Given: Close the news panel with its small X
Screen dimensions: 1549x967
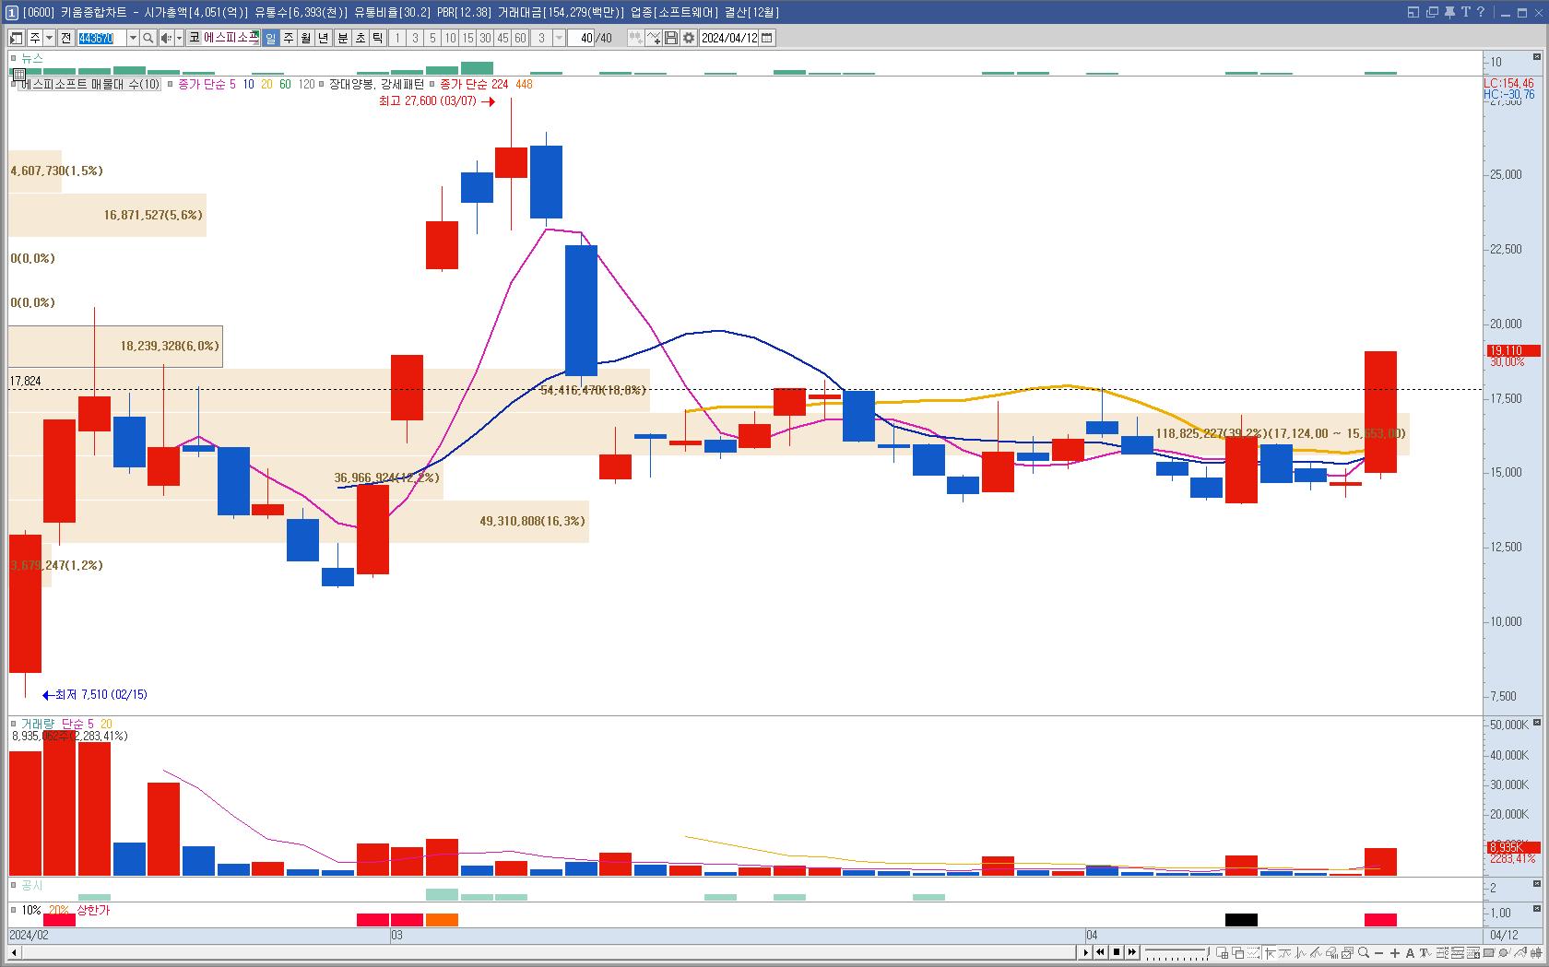Looking at the screenshot, I should tap(1537, 58).
